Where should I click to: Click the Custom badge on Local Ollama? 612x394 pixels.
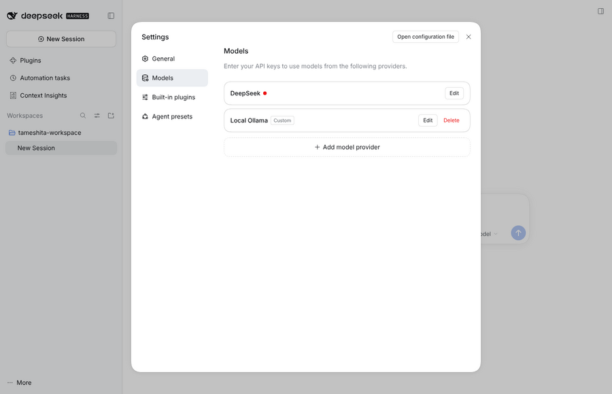[282, 120]
